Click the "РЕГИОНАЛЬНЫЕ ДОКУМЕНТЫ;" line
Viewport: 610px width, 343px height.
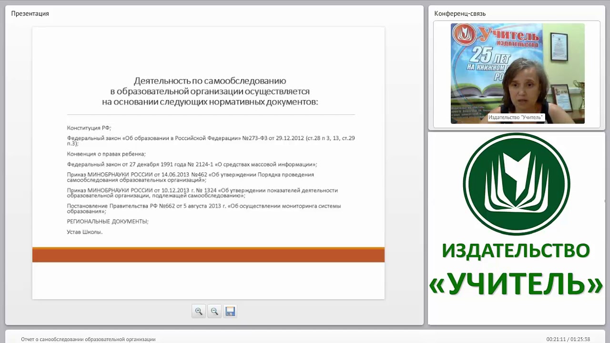point(108,222)
